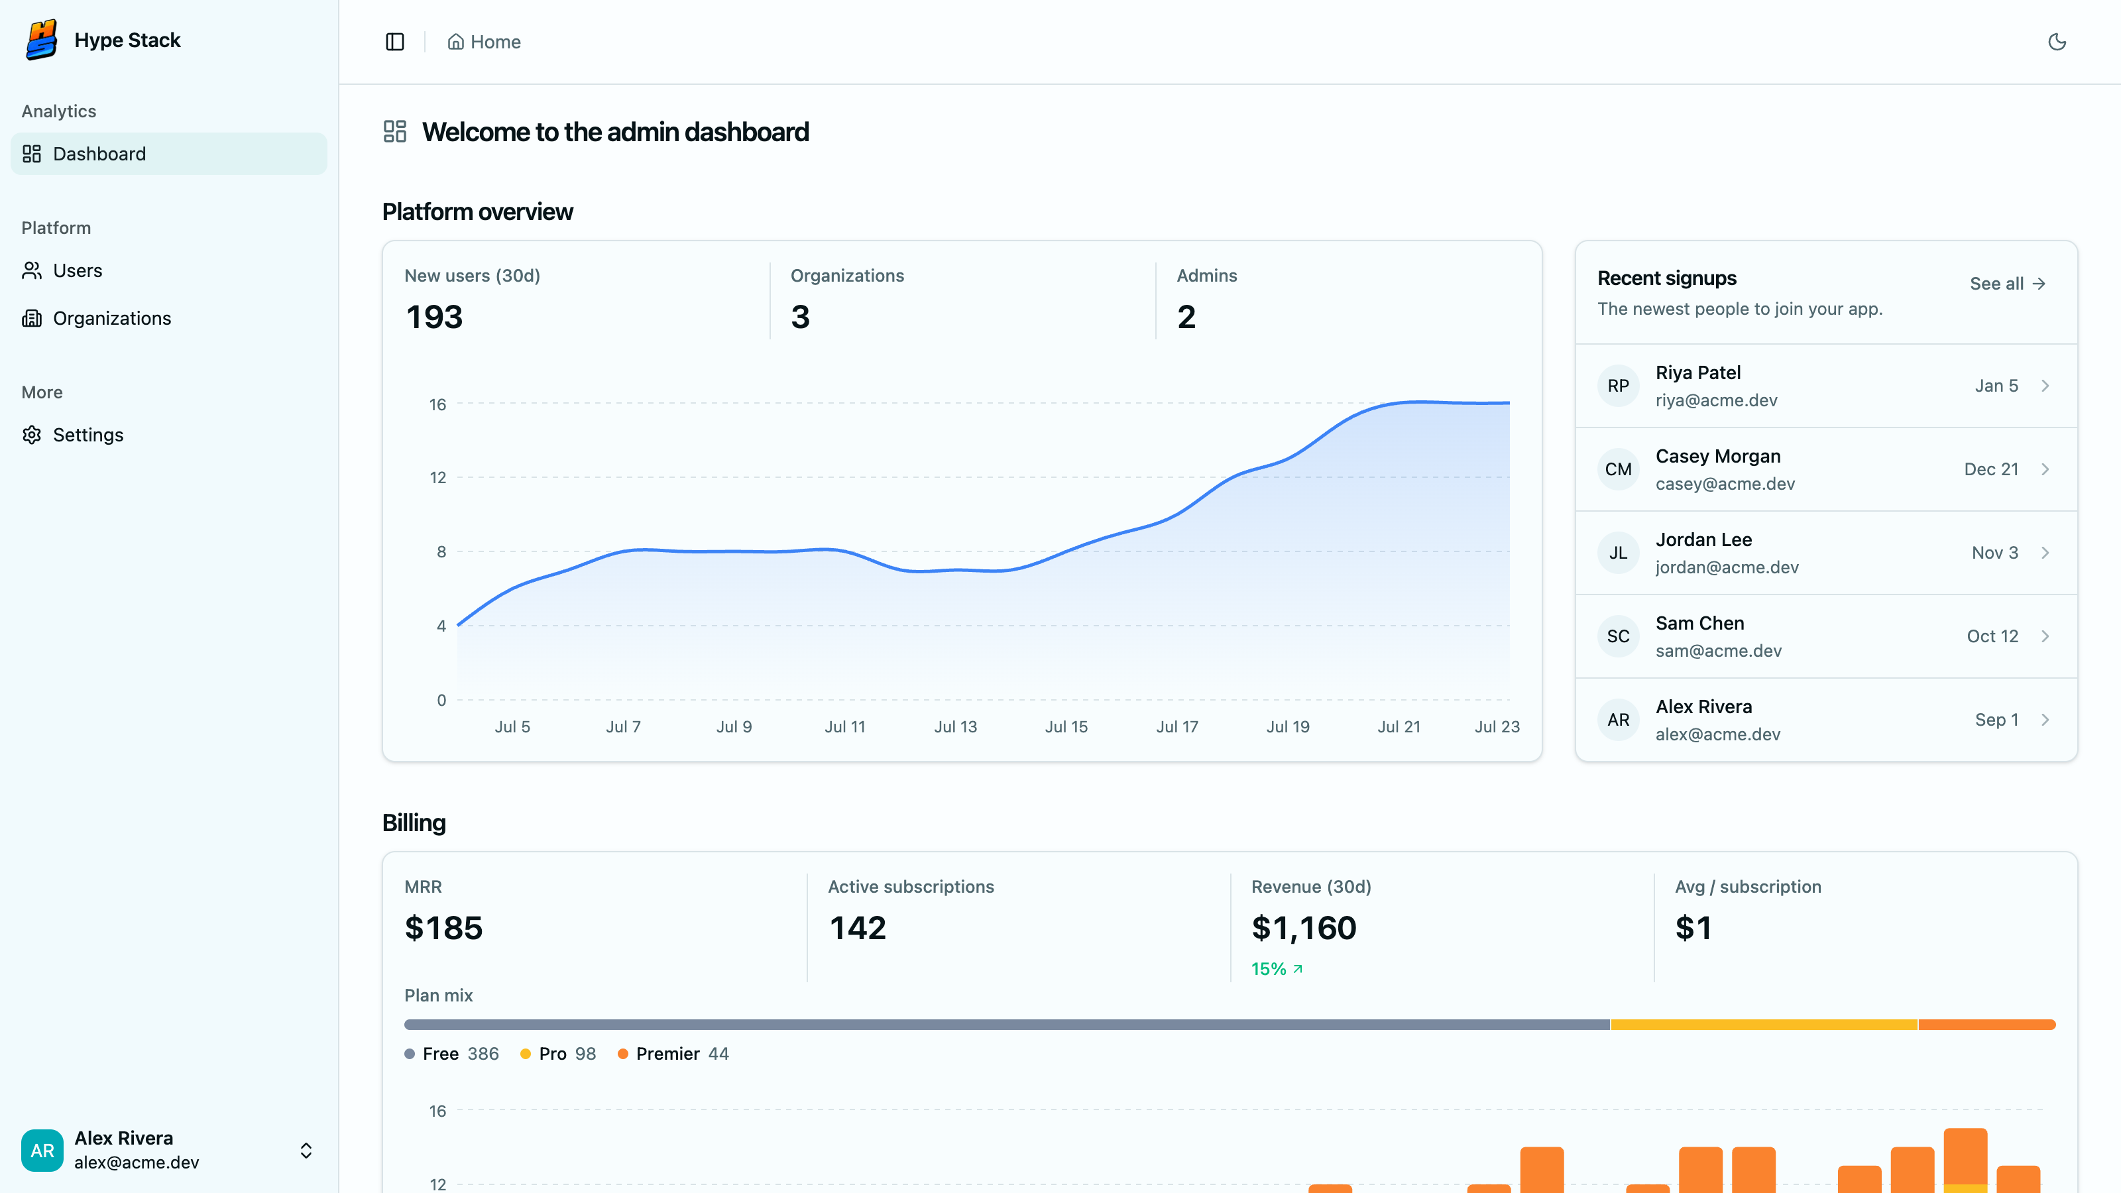Click the AR avatar in Recent signups

pos(1618,720)
